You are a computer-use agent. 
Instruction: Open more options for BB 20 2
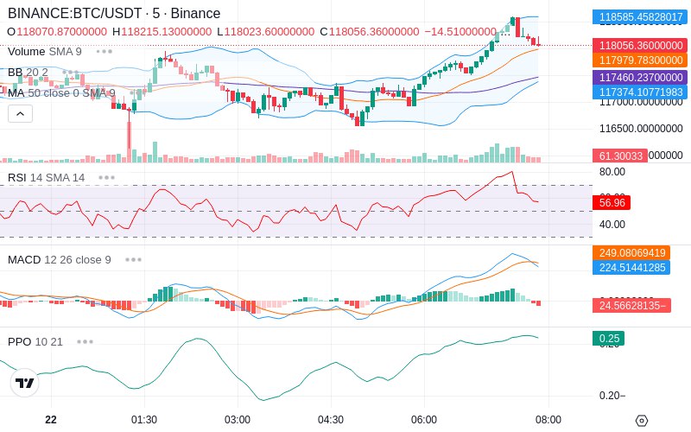tap(71, 72)
